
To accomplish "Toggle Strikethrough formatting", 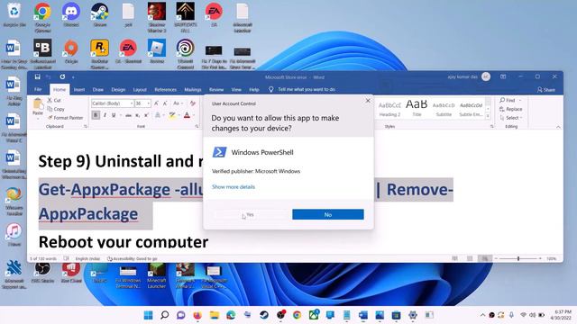I will click(128, 115).
